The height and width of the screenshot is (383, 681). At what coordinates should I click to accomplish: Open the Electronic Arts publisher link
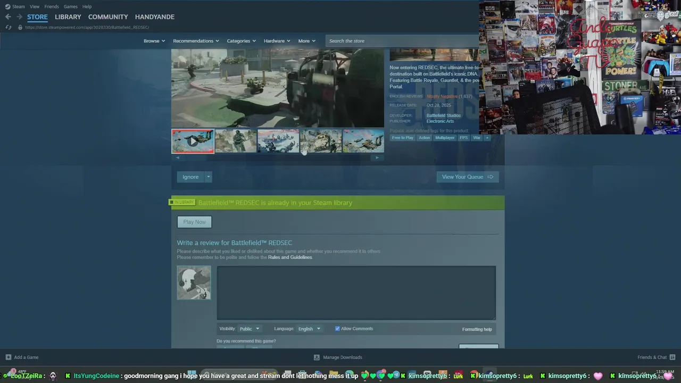coord(440,121)
